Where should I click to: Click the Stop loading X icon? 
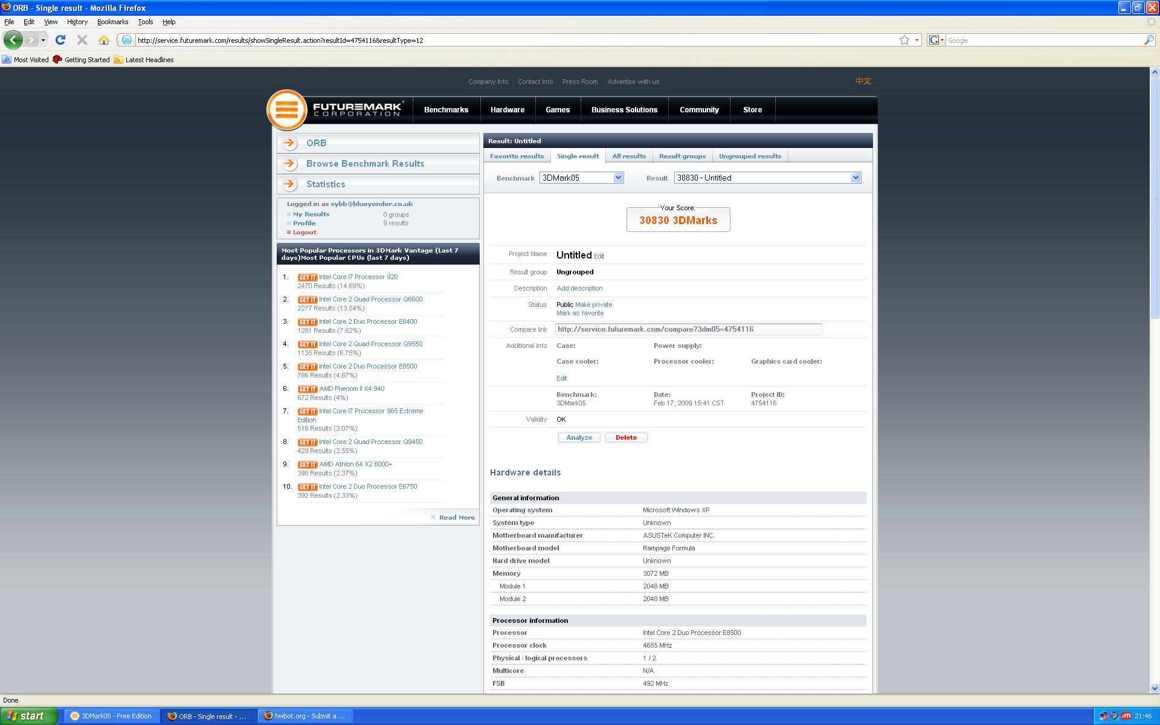click(x=82, y=40)
